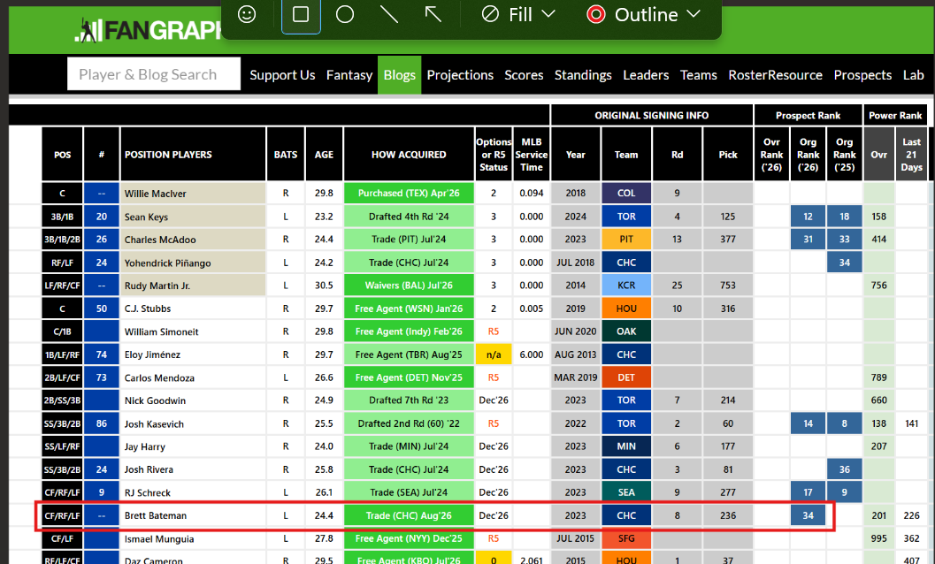Image resolution: width=935 pixels, height=564 pixels.
Task: Open William Simoneit player link
Action: coord(162,332)
